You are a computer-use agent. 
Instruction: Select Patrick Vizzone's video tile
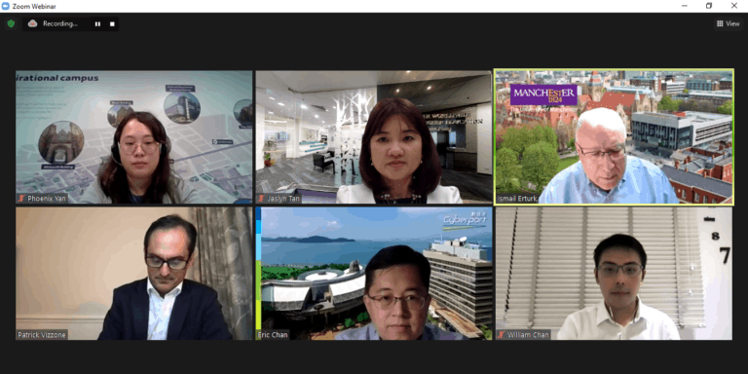point(134,274)
